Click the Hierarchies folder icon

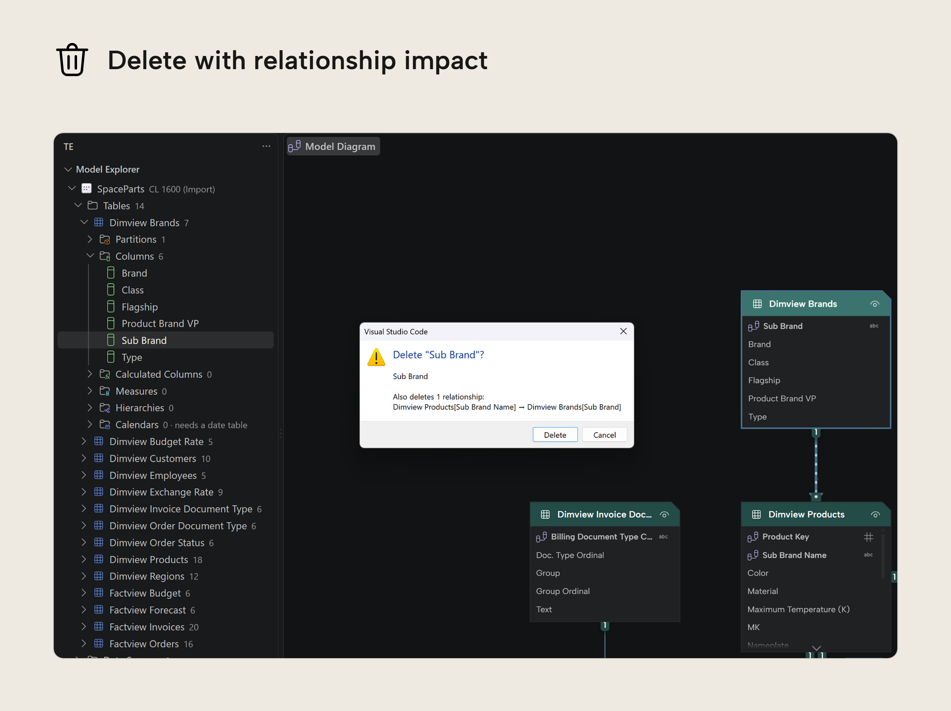click(105, 407)
